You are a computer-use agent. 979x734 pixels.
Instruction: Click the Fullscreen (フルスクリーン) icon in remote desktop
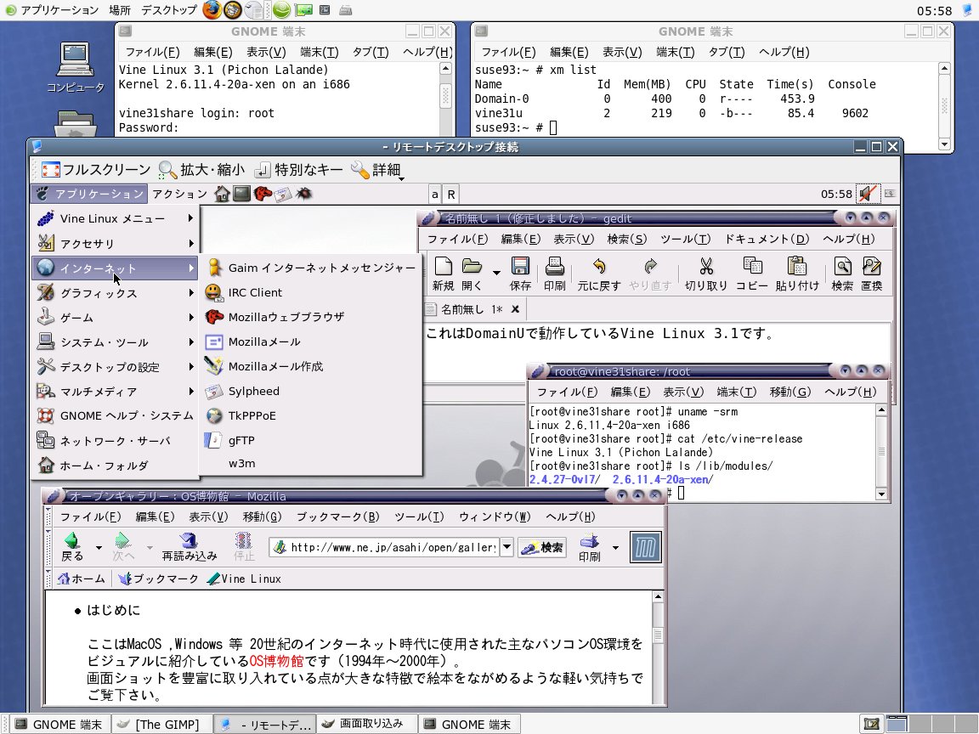[x=51, y=170]
